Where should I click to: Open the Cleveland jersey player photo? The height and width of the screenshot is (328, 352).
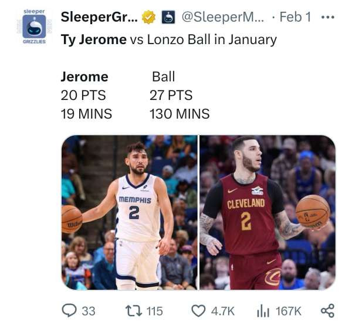268,212
